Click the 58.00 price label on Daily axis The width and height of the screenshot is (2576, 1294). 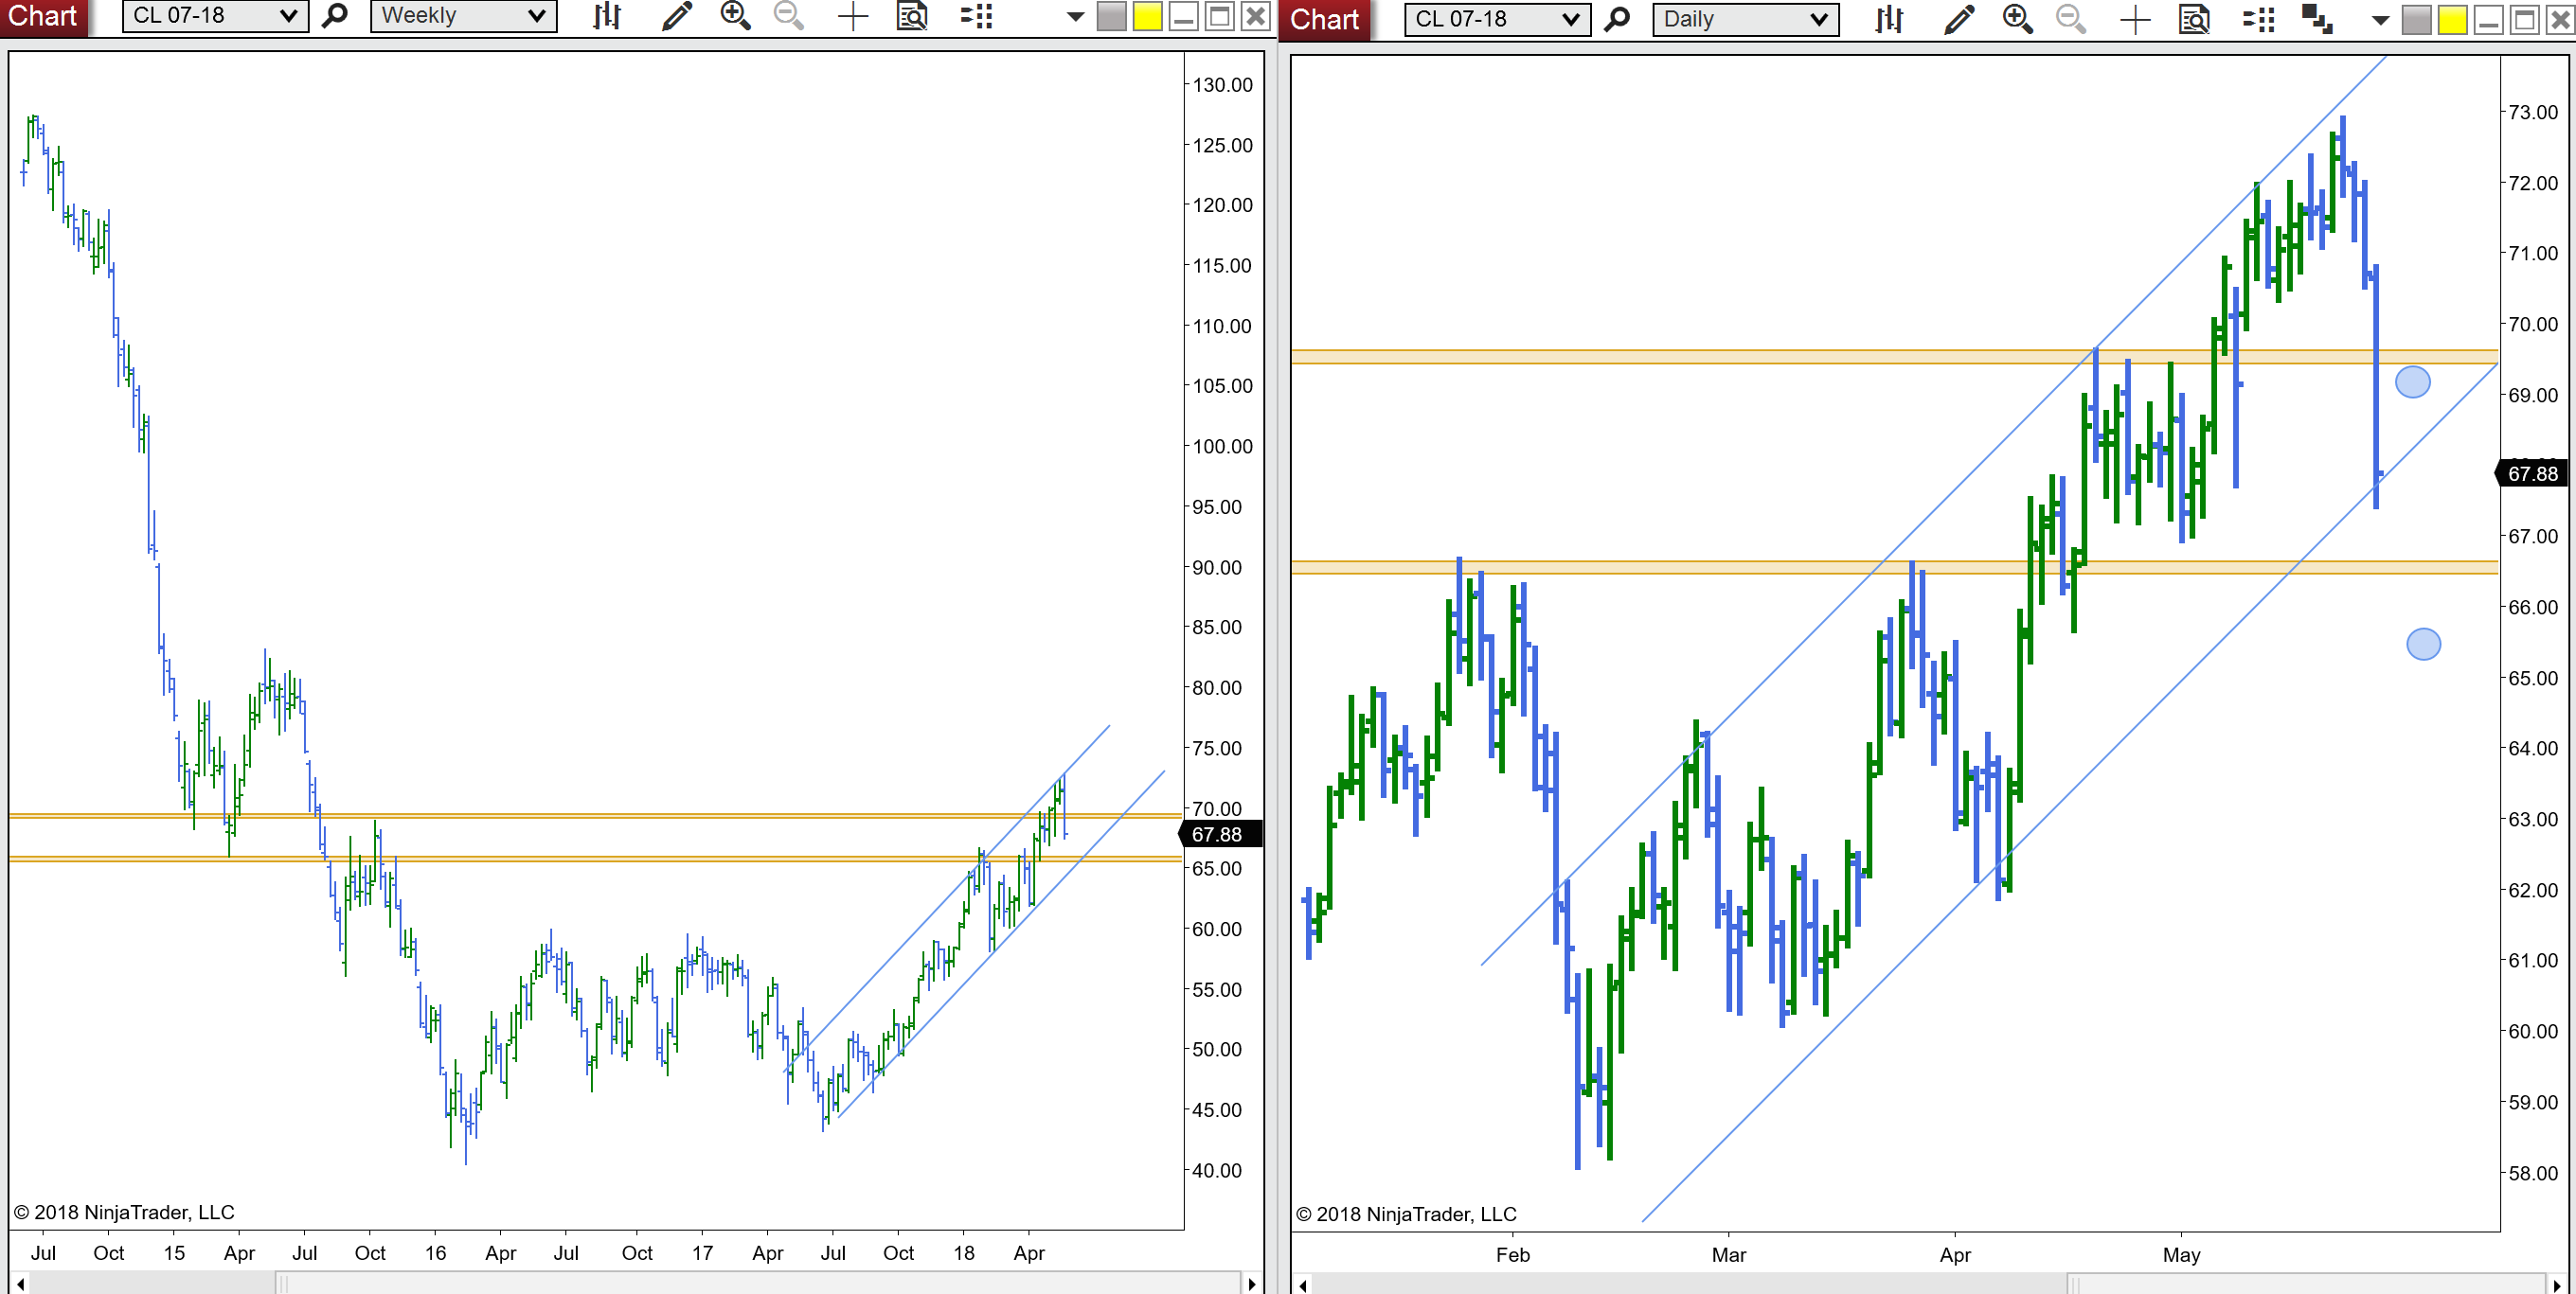point(2533,1173)
